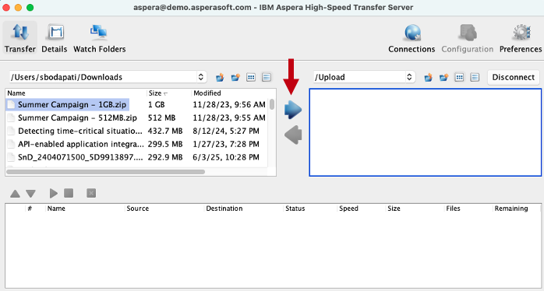Open Watch Folders
The image size is (544, 291).
coord(100,38)
